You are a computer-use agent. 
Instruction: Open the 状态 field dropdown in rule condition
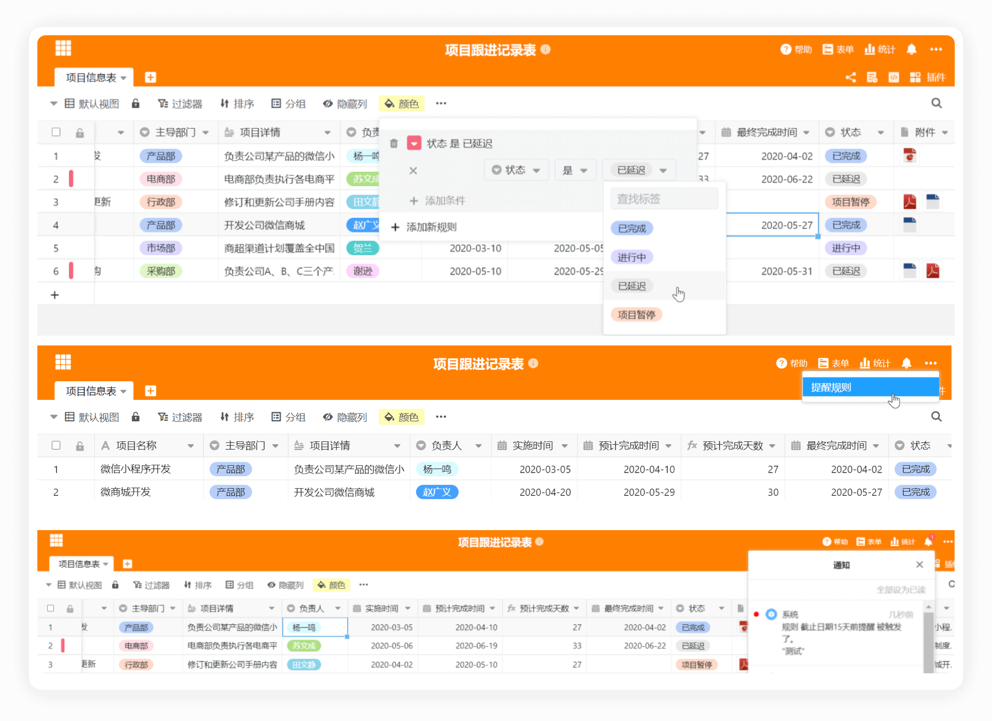[x=516, y=170]
